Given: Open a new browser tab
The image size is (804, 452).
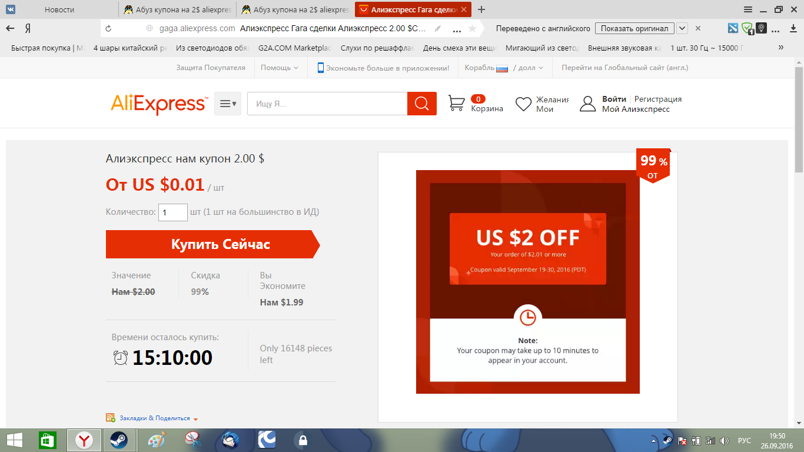Looking at the screenshot, I should coord(482,9).
